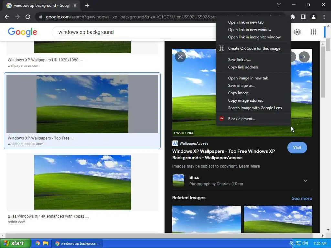
Task: Open Chrome's three-dot menu
Action: point(324,17)
